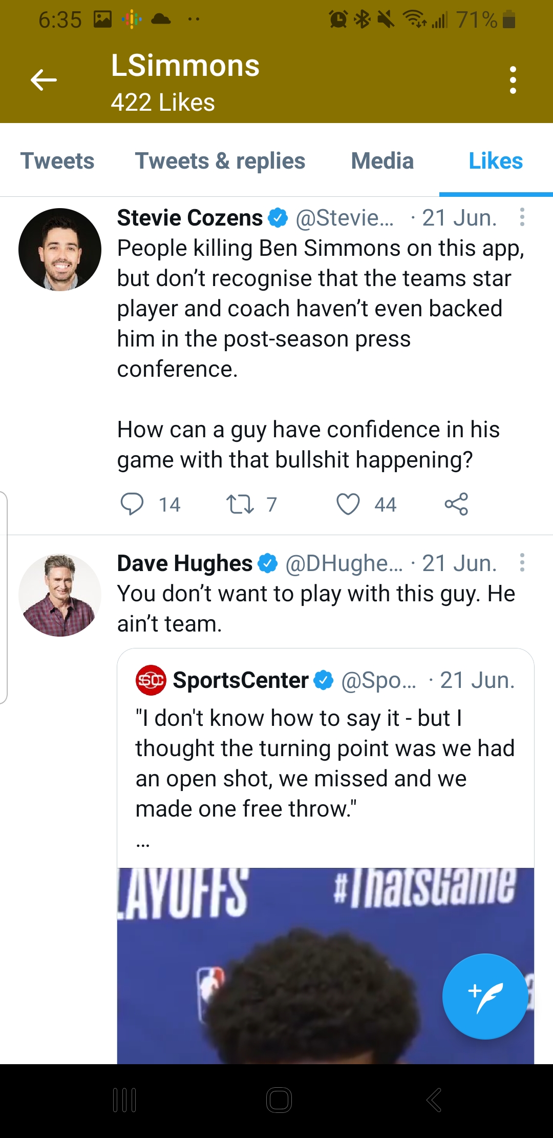Compose a new tweet with floating button
553x1138 pixels.
[x=485, y=997]
